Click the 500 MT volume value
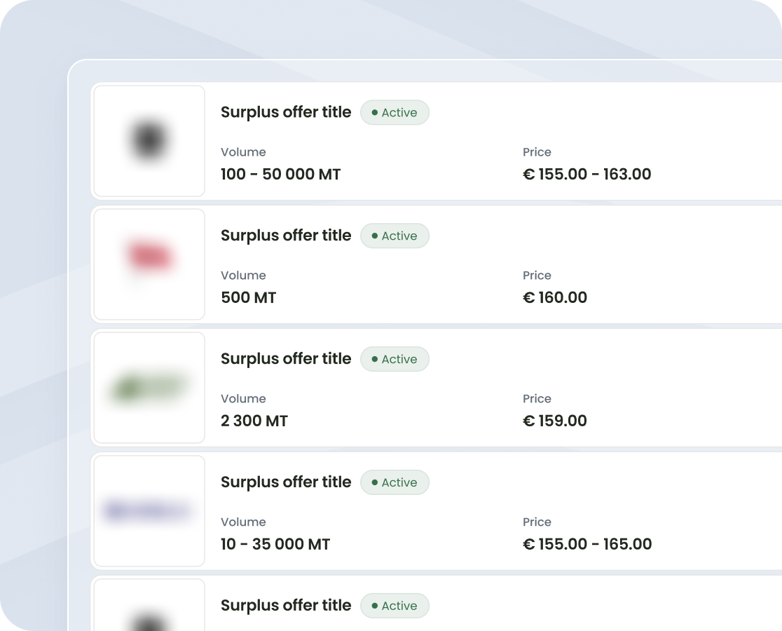 point(248,298)
